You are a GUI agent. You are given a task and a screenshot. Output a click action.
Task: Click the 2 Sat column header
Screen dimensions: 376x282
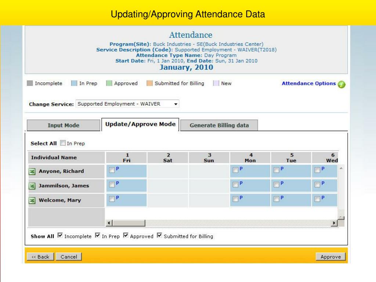click(x=167, y=158)
